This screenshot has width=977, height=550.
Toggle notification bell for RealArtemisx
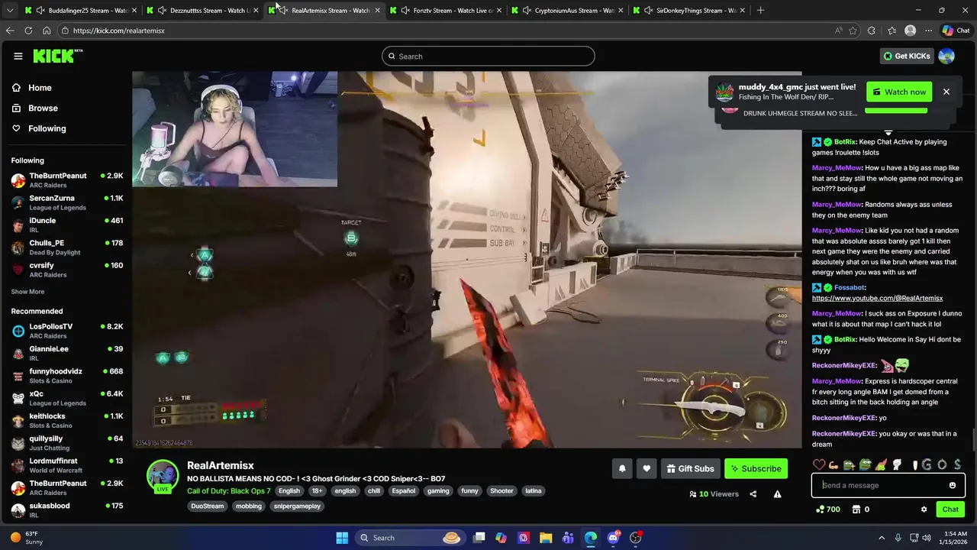pos(622,468)
